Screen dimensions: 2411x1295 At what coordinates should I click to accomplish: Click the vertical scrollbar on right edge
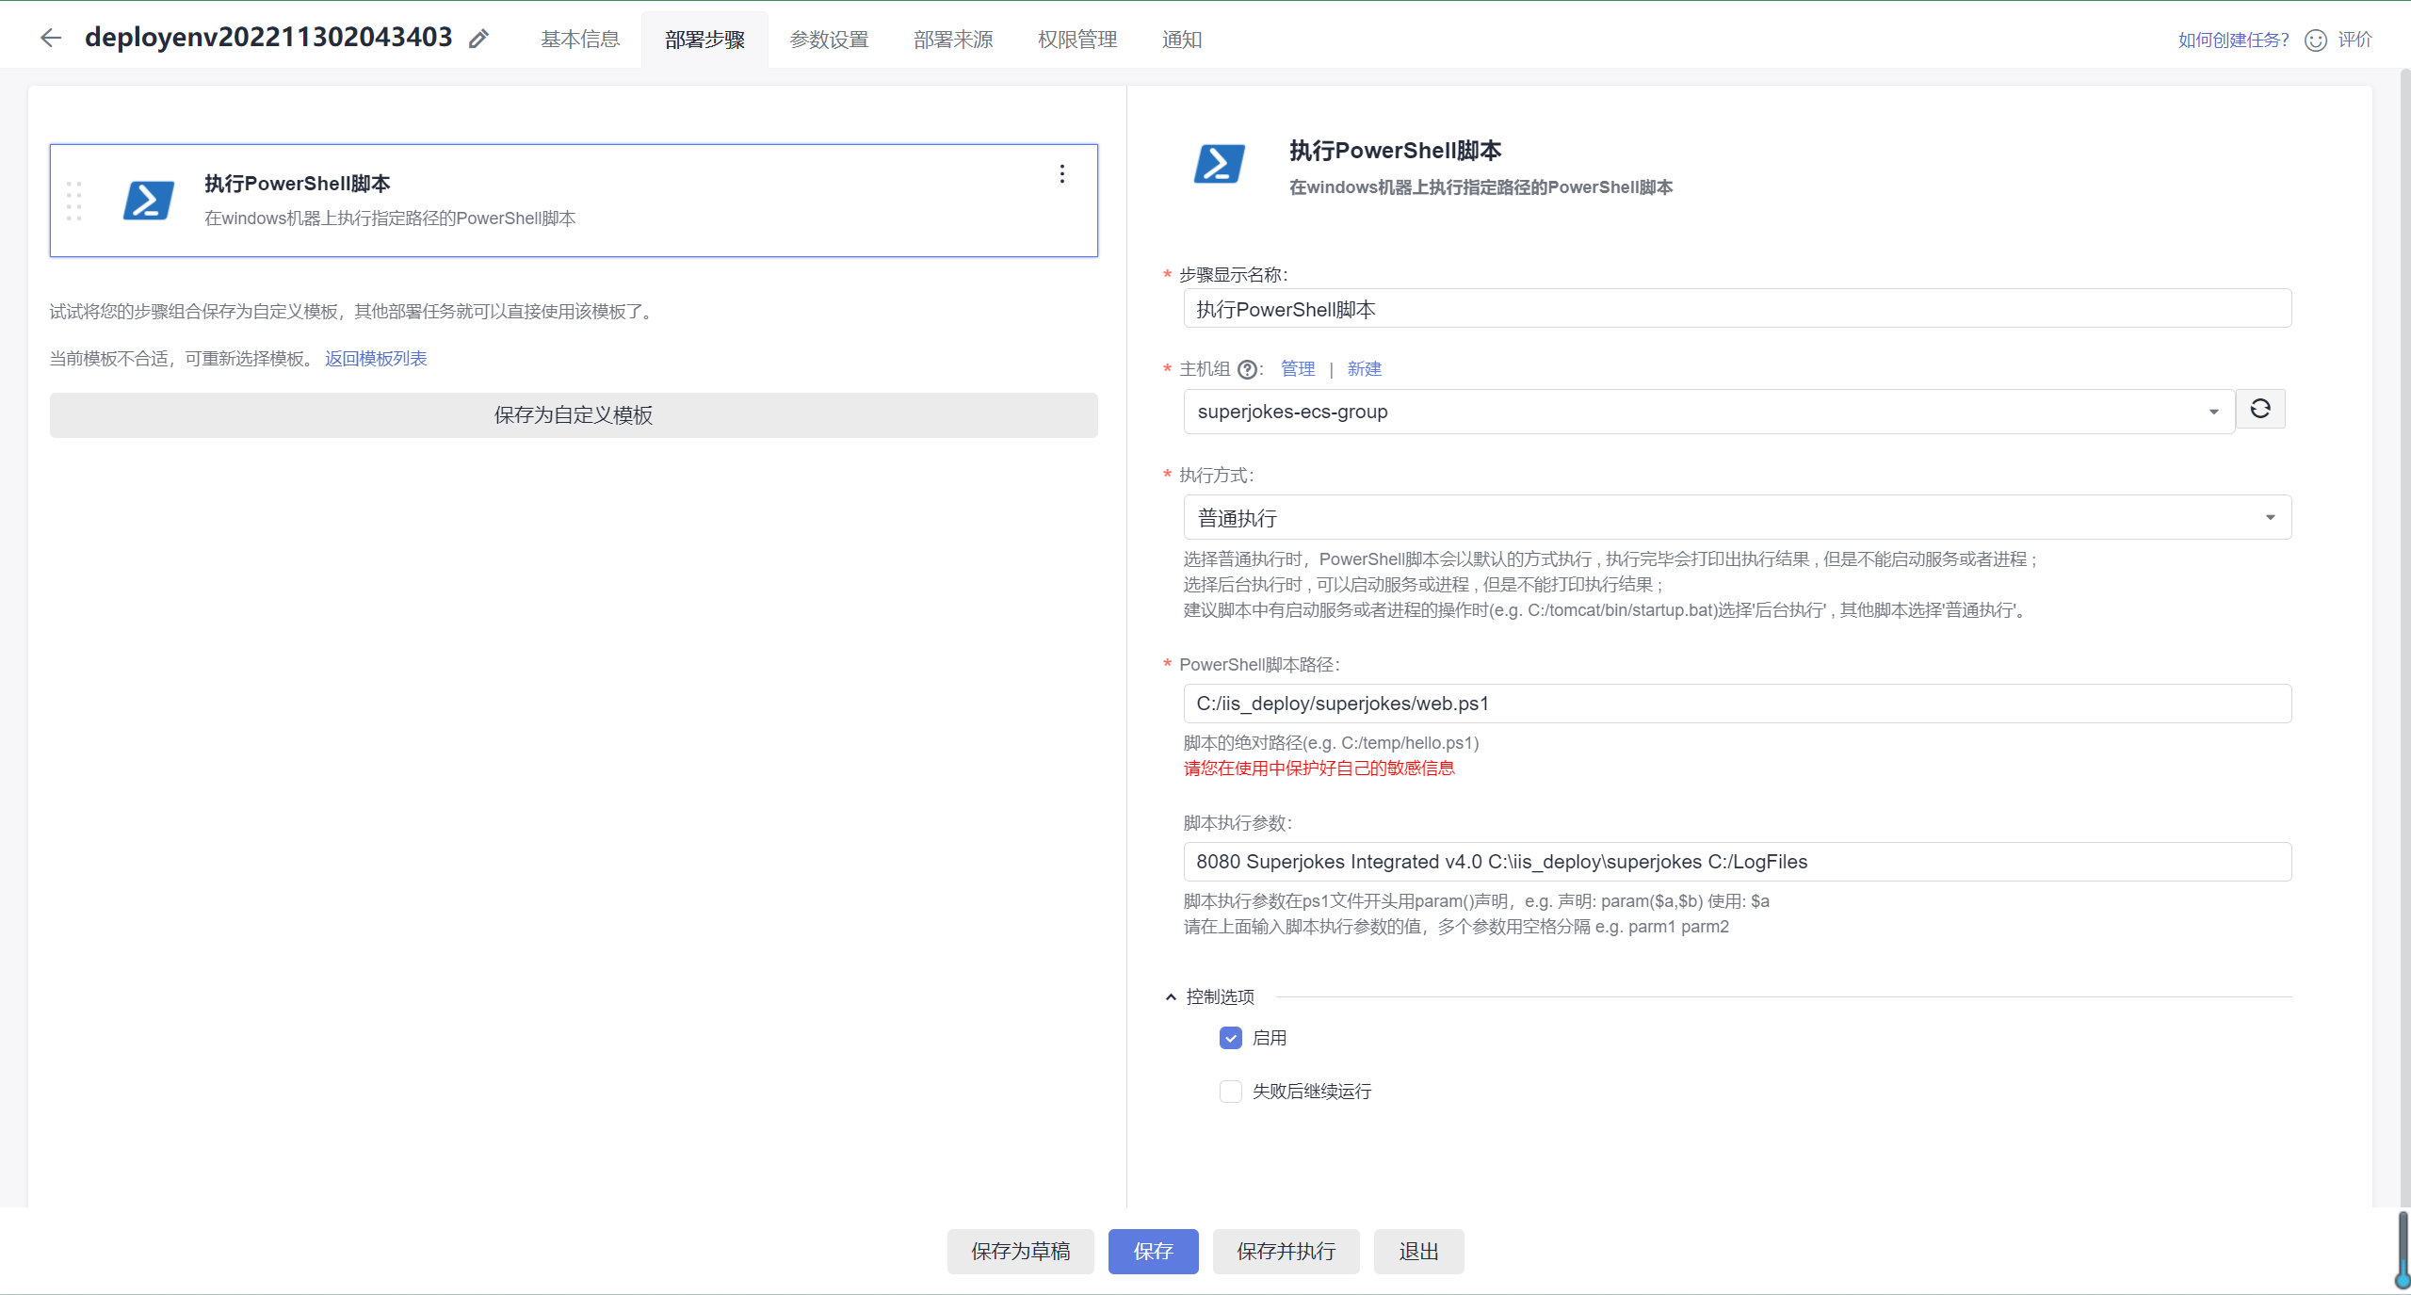coord(2403,640)
